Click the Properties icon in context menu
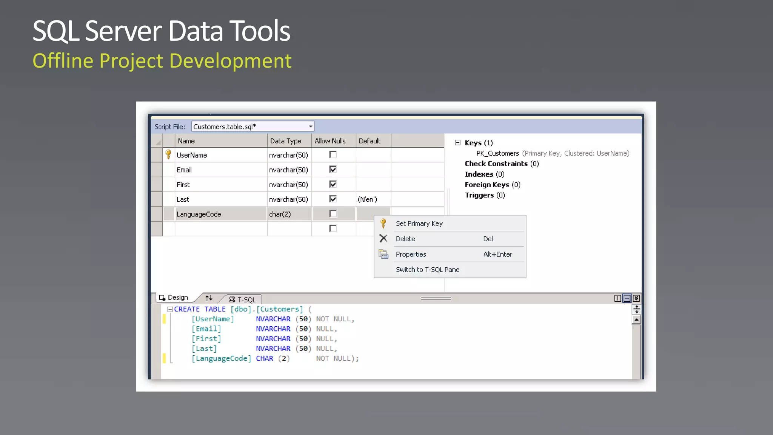This screenshot has height=435, width=773. pos(383,254)
